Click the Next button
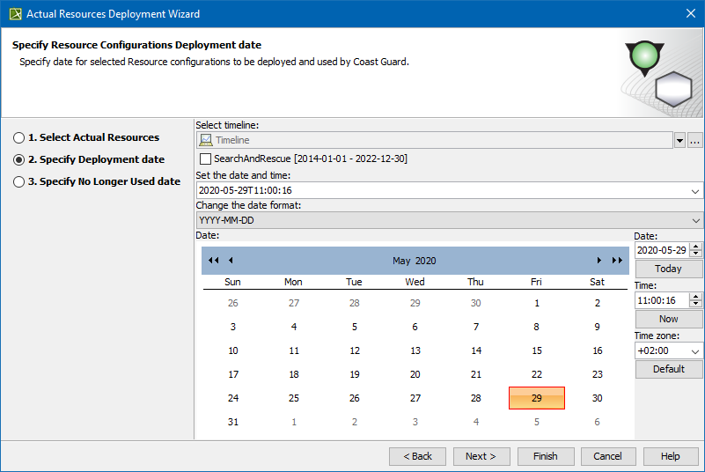 coord(481,456)
